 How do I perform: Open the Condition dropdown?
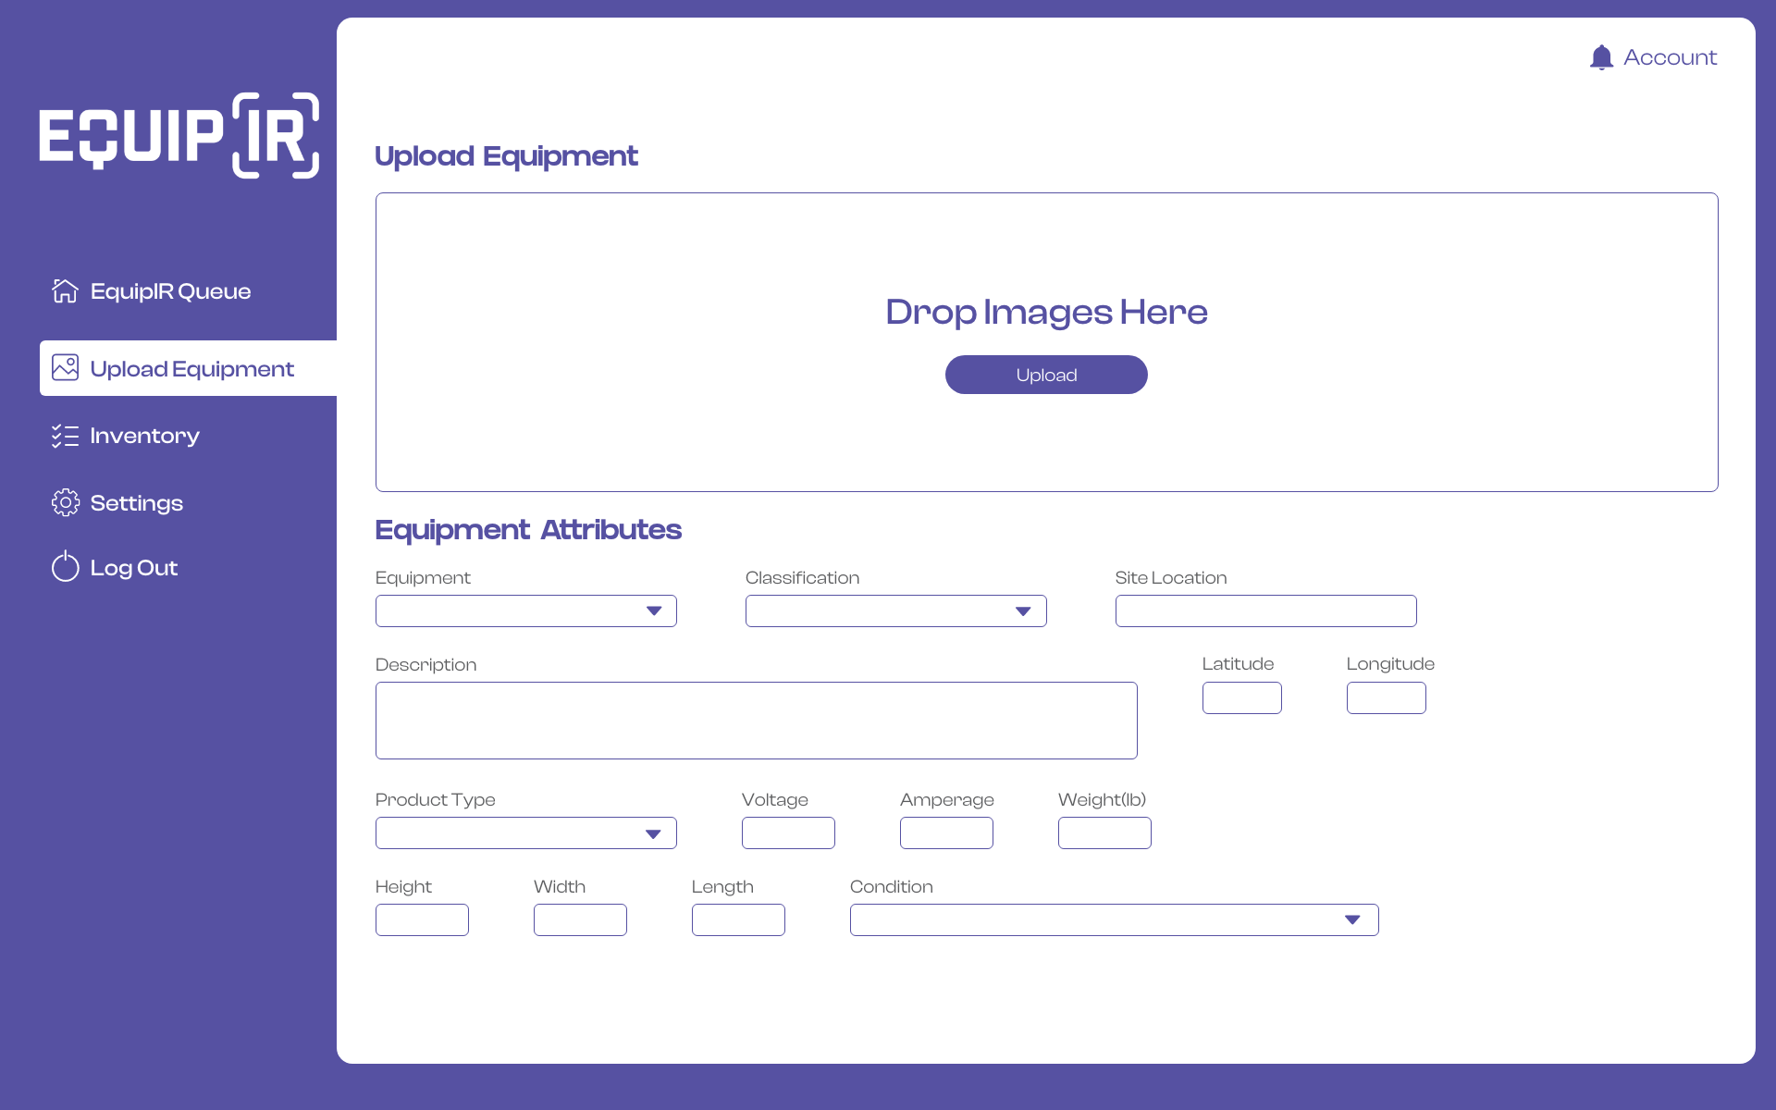click(x=1114, y=919)
